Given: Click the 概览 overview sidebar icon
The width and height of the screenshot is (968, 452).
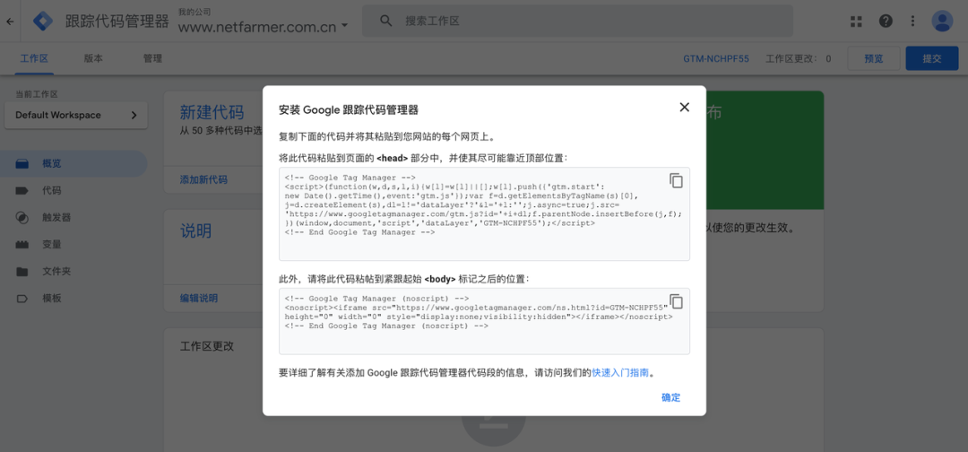Looking at the screenshot, I should point(22,163).
